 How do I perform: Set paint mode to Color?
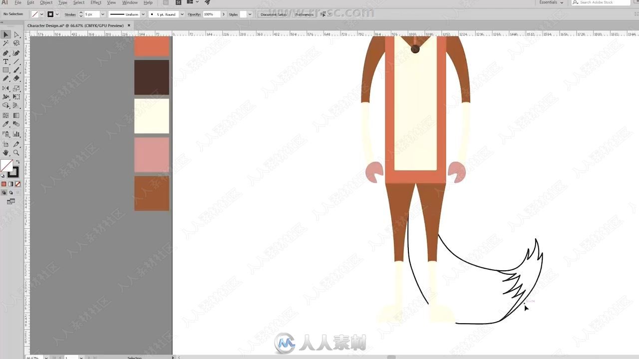(x=3, y=184)
